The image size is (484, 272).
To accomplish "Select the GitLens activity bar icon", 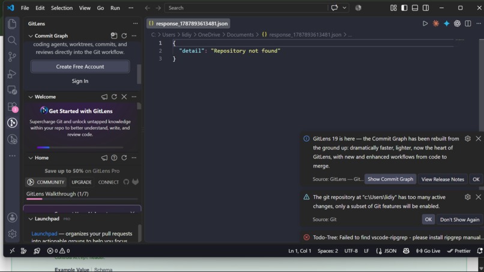I will click(12, 123).
